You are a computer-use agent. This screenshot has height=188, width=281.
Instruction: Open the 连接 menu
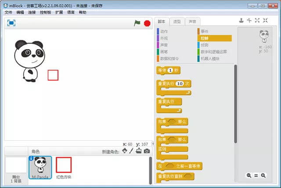(32, 12)
